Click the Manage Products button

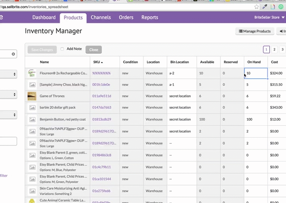(x=255, y=31)
